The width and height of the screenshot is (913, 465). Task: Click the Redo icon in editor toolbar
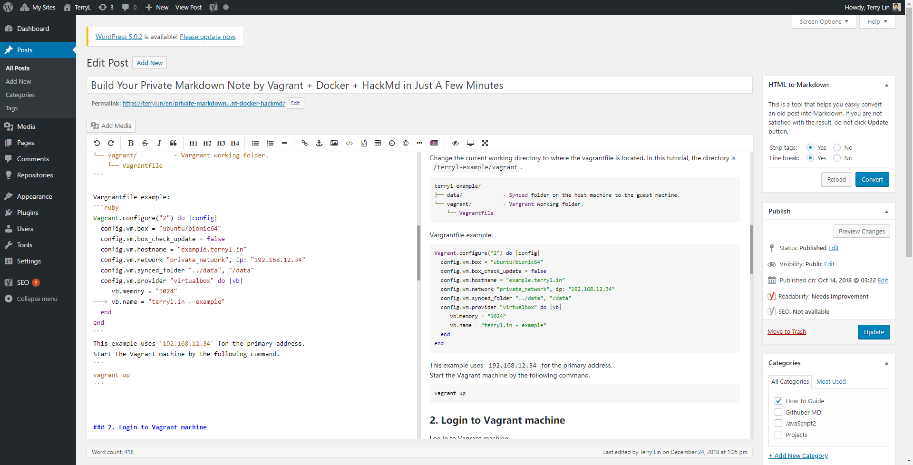pos(111,143)
